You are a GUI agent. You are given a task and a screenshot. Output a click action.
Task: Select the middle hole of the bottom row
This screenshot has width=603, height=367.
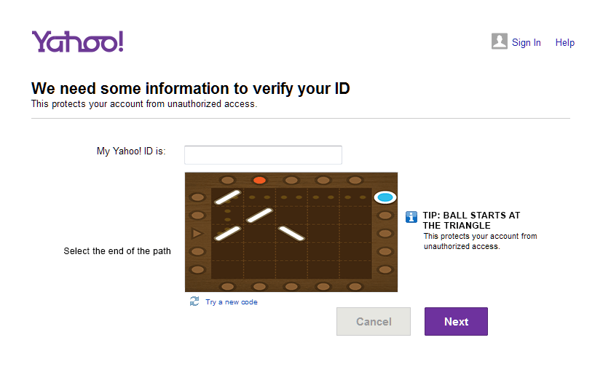pyautogui.click(x=291, y=286)
